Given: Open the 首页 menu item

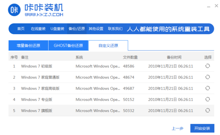Looking at the screenshot, I should (21, 29).
